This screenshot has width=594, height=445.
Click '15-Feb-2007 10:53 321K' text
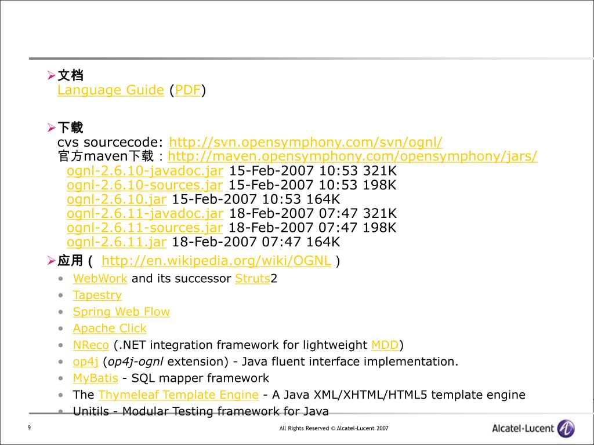(313, 171)
